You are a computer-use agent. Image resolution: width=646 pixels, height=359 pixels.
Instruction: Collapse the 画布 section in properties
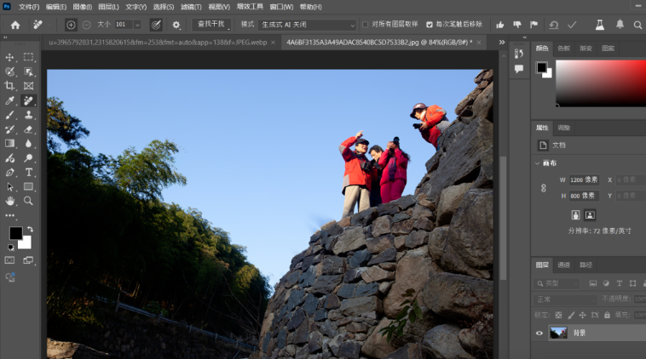[x=538, y=163]
